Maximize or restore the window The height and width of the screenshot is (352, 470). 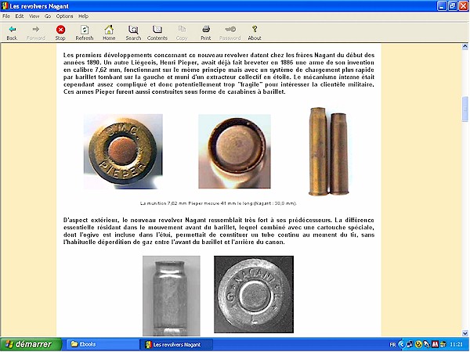(x=453, y=5)
